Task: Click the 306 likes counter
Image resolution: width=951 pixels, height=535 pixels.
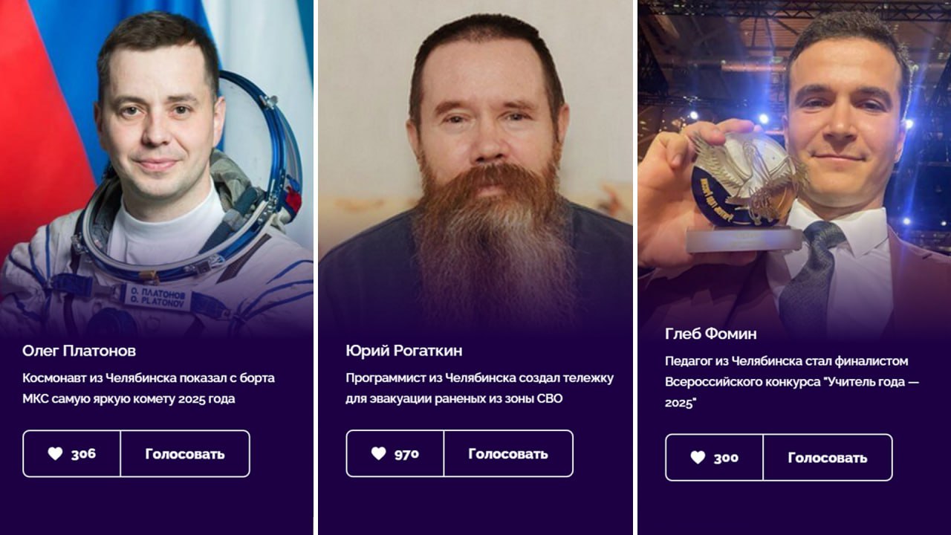Action: 83,454
